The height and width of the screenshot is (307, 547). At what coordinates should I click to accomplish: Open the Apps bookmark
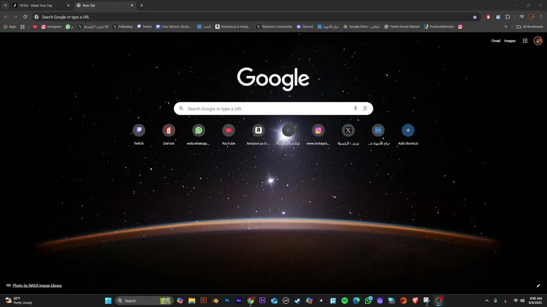[10, 26]
